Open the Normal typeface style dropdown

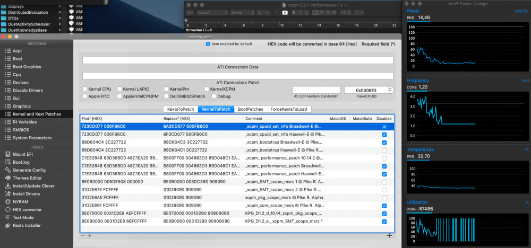pyautogui.click(x=242, y=13)
